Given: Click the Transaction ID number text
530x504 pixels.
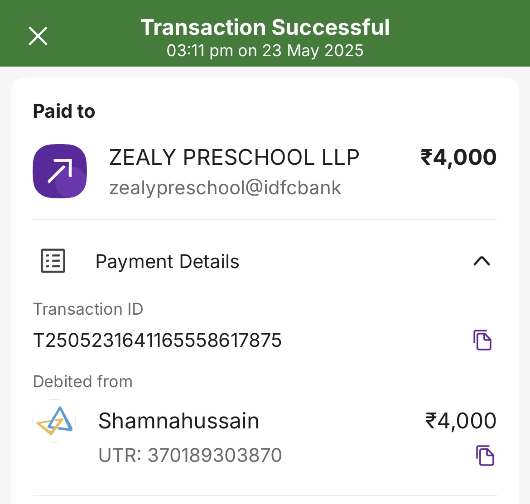Looking at the screenshot, I should (x=158, y=340).
